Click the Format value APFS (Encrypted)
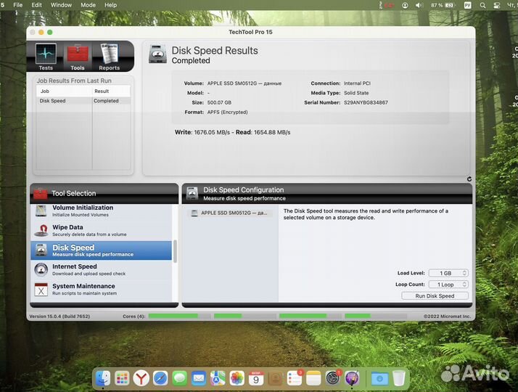This screenshot has width=518, height=392. 227,112
